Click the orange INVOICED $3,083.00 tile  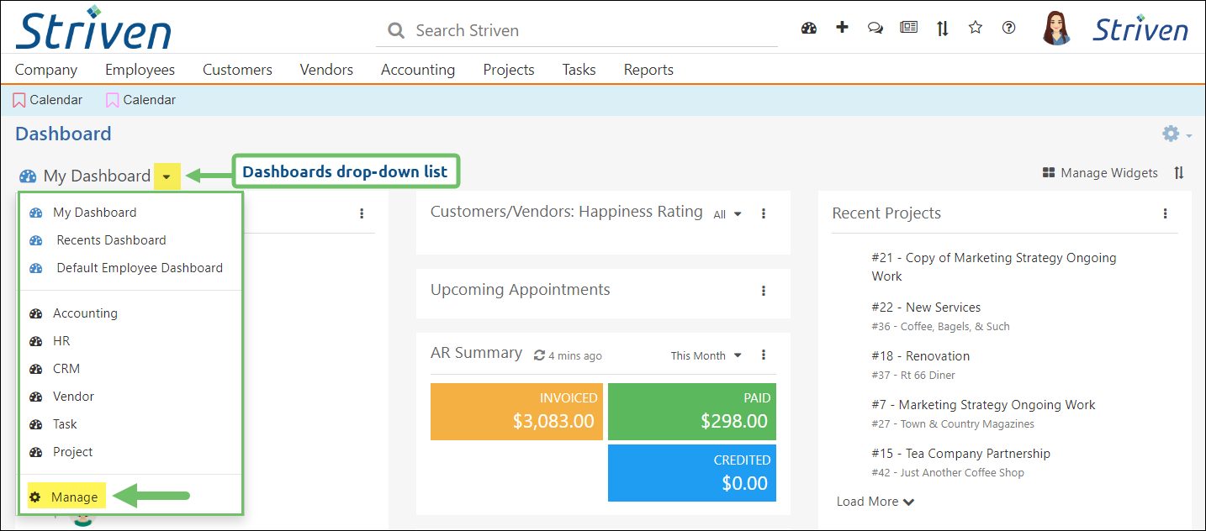pyautogui.click(x=516, y=412)
